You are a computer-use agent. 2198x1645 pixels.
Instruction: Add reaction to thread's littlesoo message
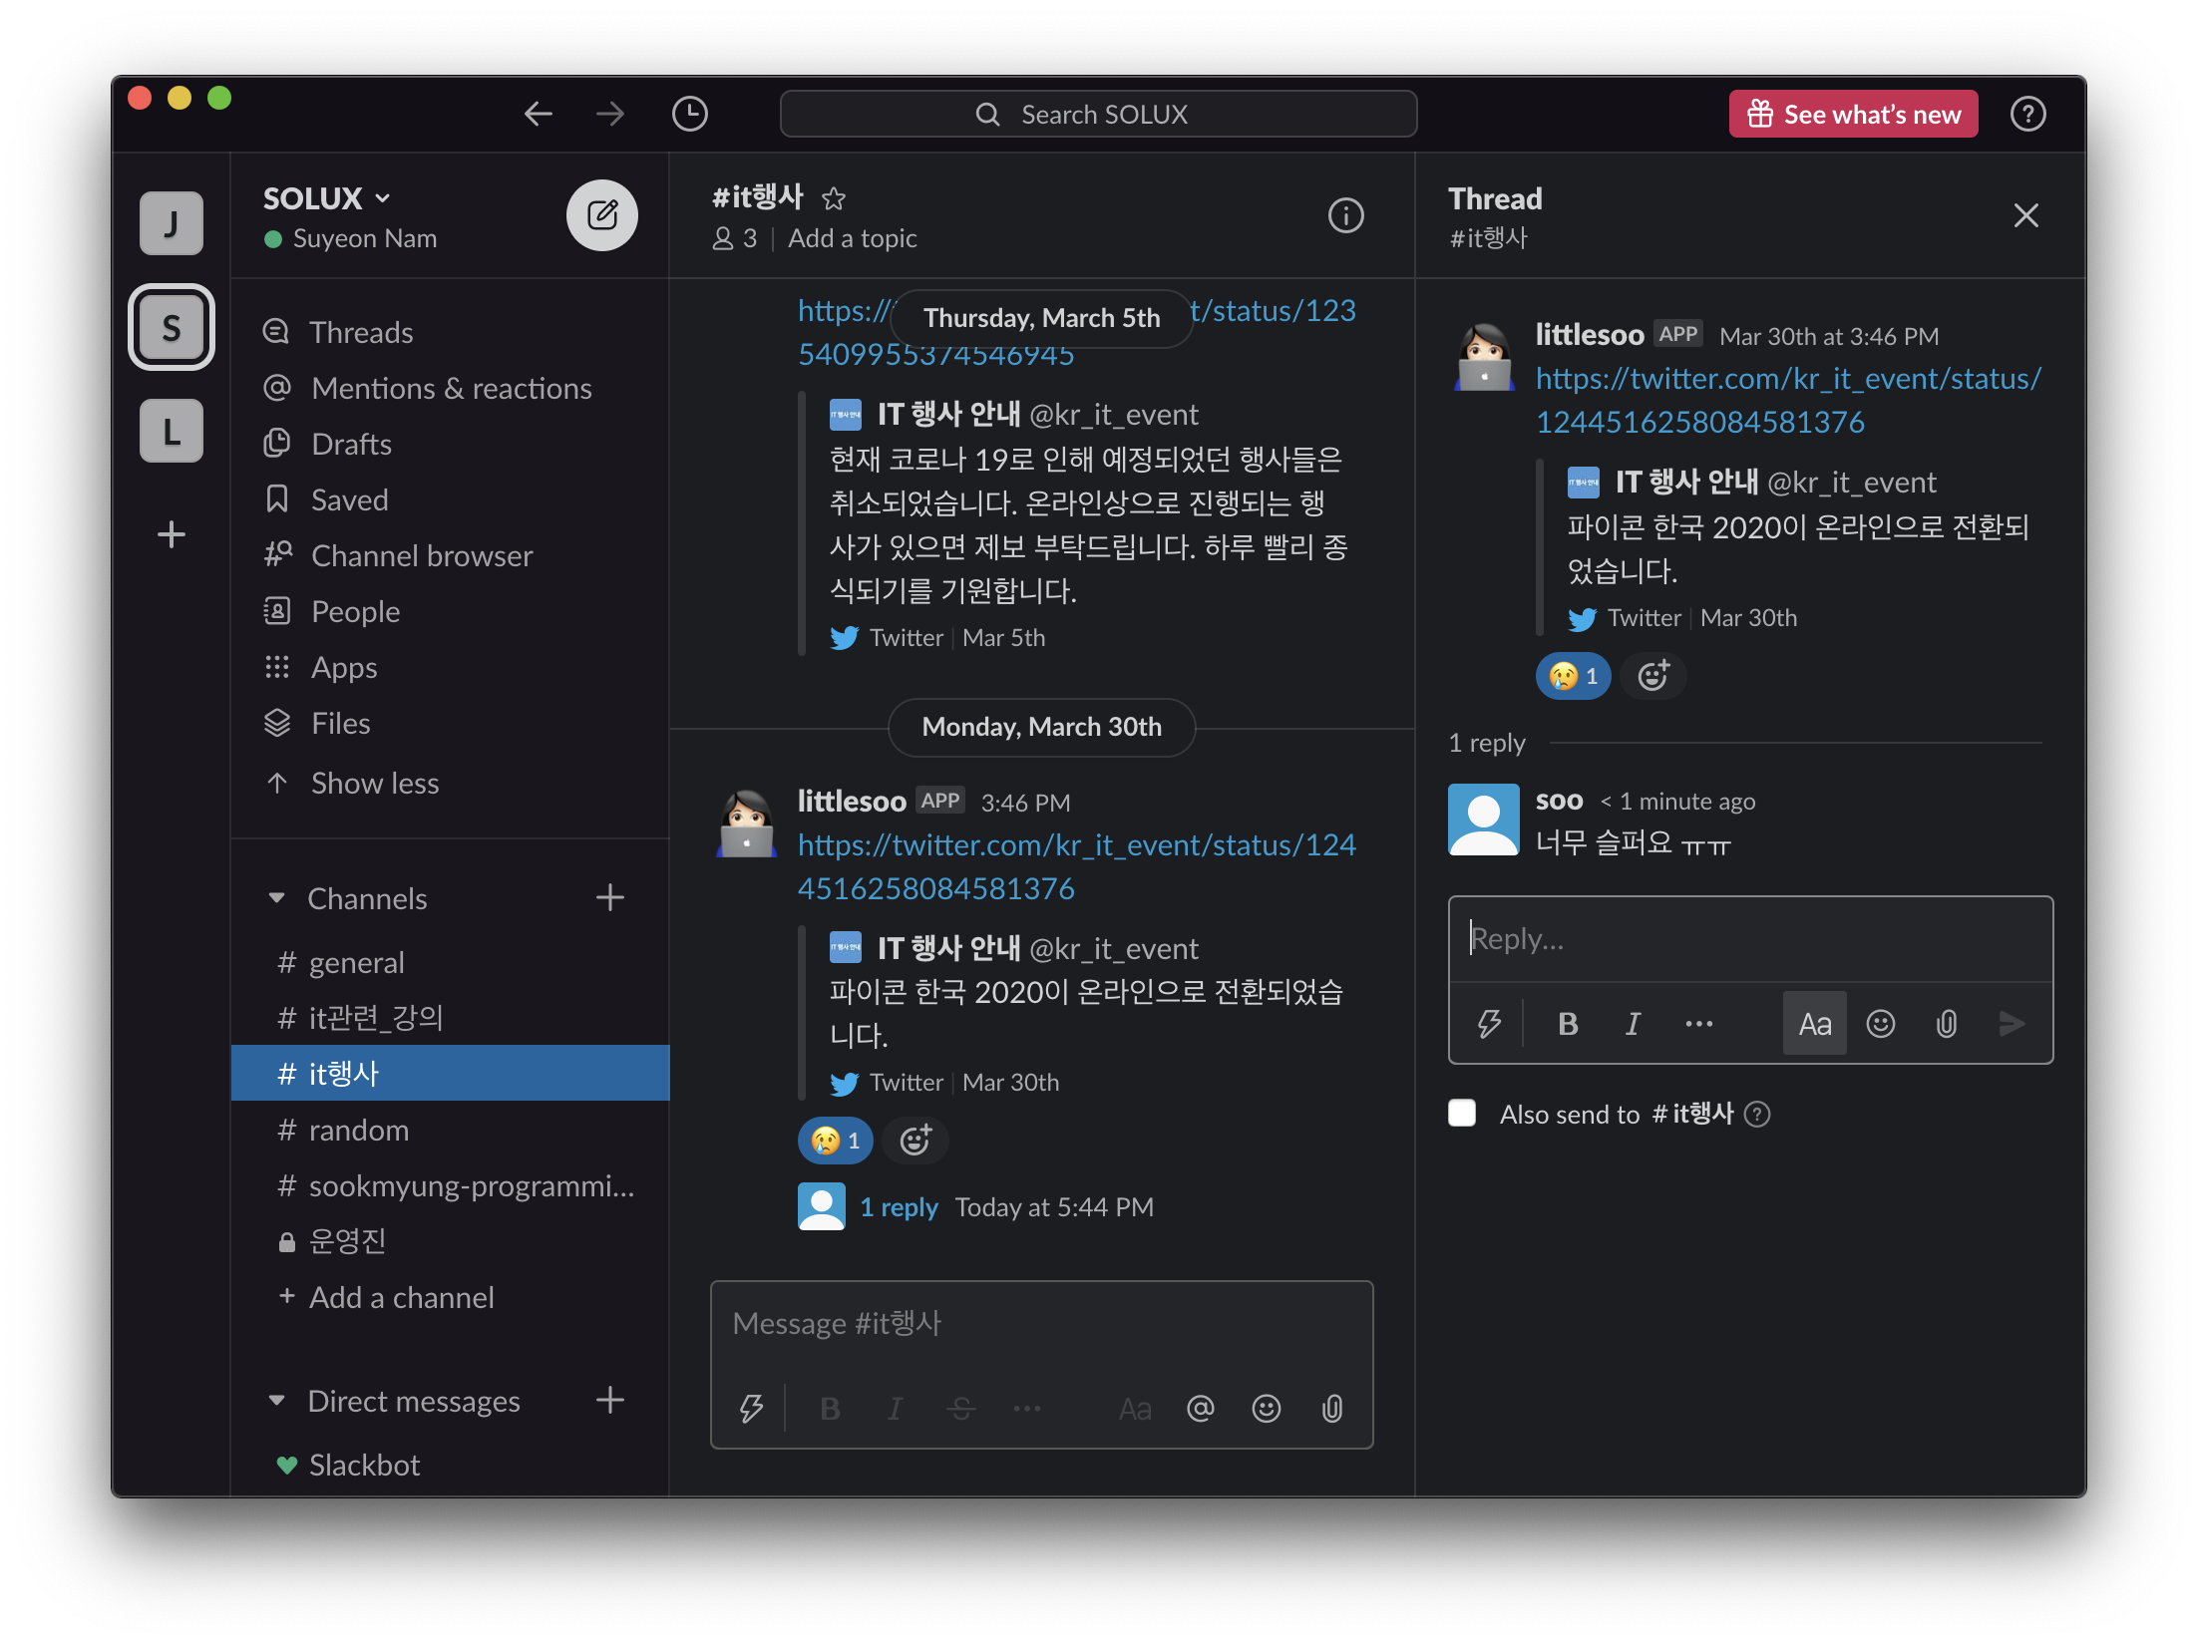(x=1652, y=676)
